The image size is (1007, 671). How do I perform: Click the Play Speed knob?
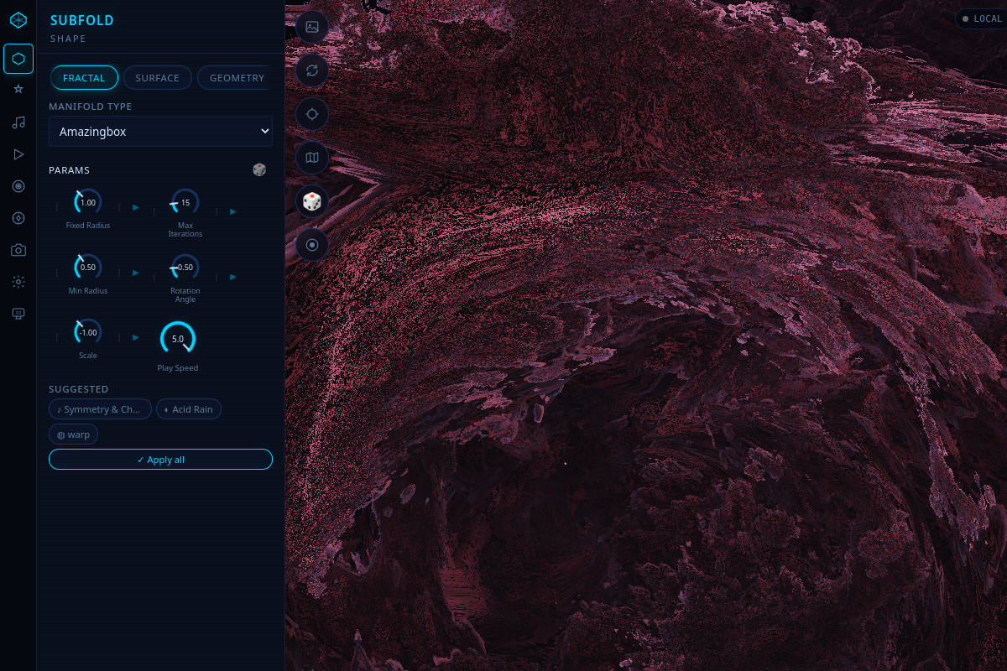(x=178, y=339)
